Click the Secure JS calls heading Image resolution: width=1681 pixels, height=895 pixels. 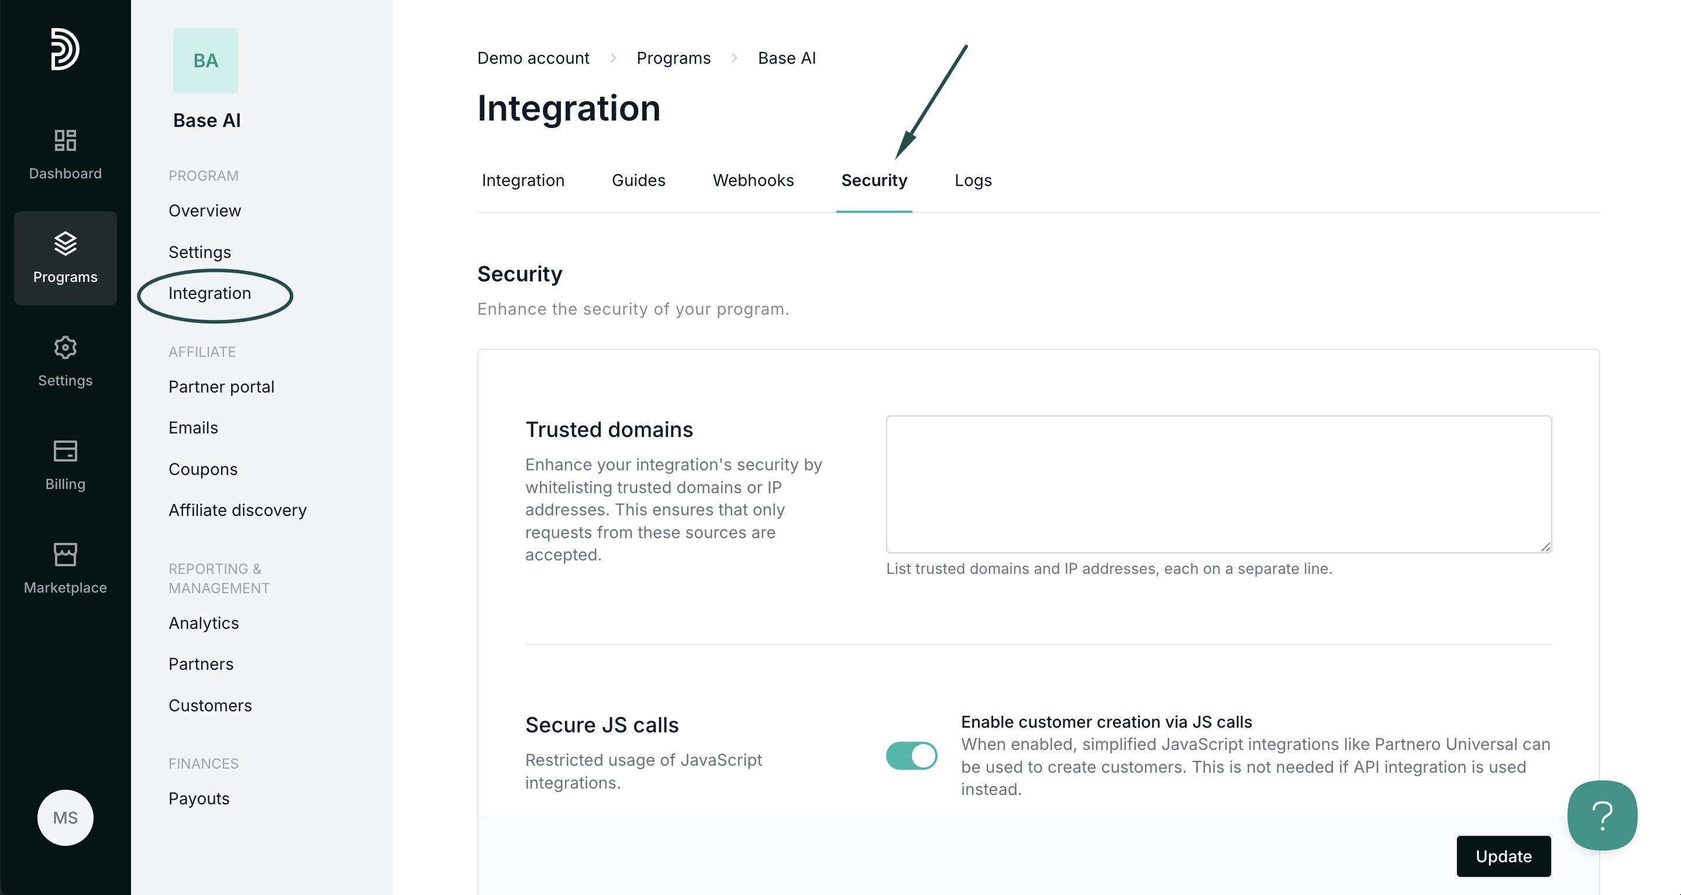pos(602,725)
